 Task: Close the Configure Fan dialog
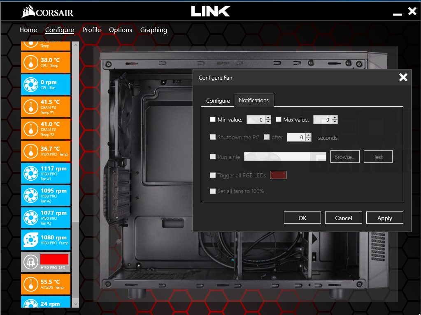[403, 77]
